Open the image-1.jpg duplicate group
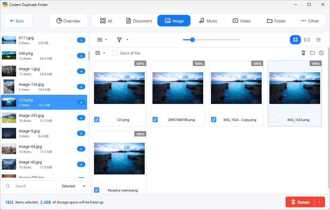 [44, 71]
